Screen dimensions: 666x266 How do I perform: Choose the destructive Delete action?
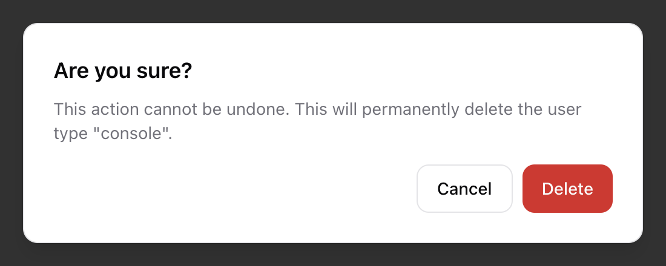click(x=567, y=189)
